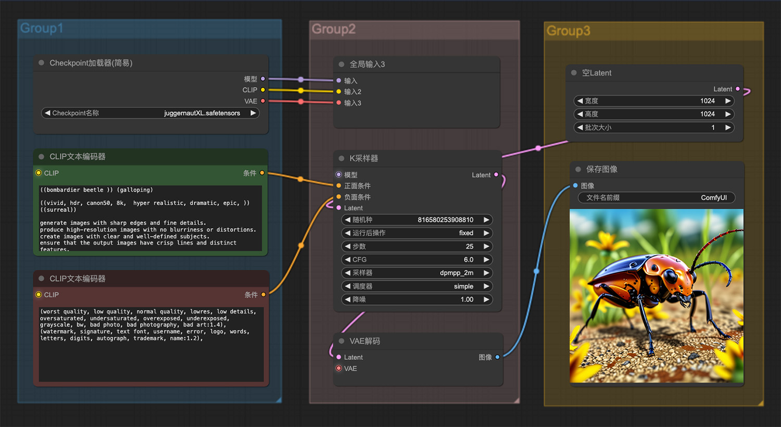781x427 pixels.
Task: Decrease 降噪 value with its left arrow
Action: 347,299
